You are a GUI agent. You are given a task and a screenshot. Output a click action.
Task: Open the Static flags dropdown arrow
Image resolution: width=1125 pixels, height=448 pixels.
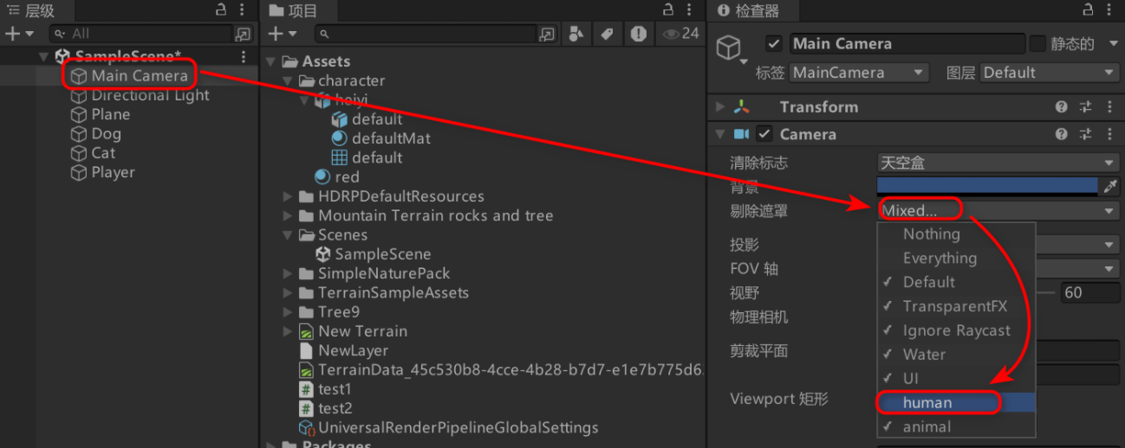(1113, 43)
